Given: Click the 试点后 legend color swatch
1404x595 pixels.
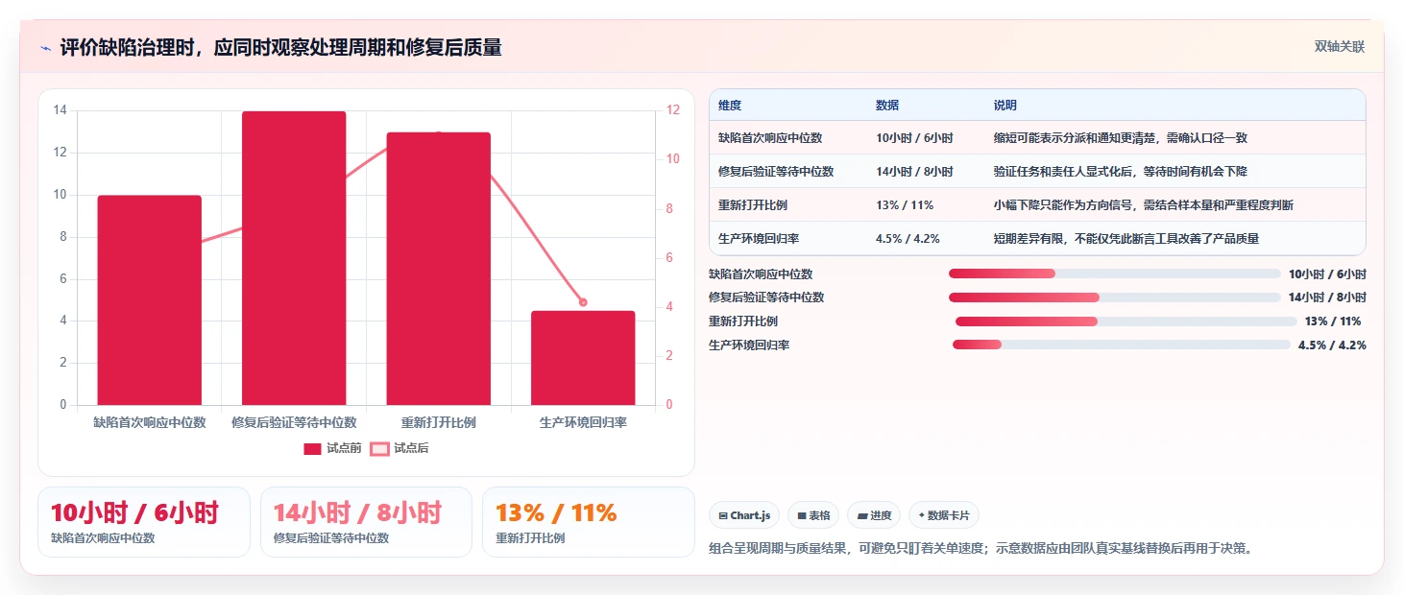Looking at the screenshot, I should (x=379, y=448).
